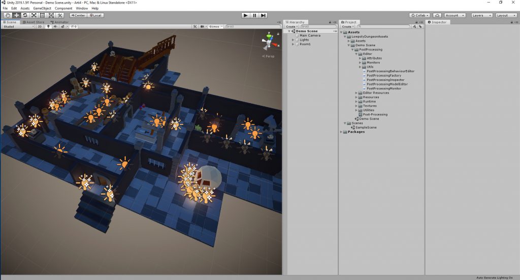Viewport: 520px width, 280px height.
Task: Select the combined Transform tool
Action: coord(51,15)
